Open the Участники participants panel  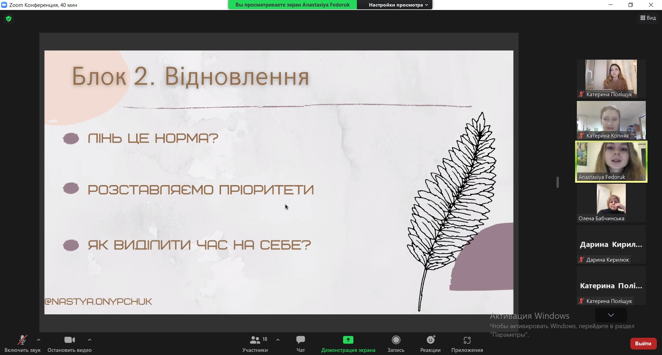(x=255, y=344)
